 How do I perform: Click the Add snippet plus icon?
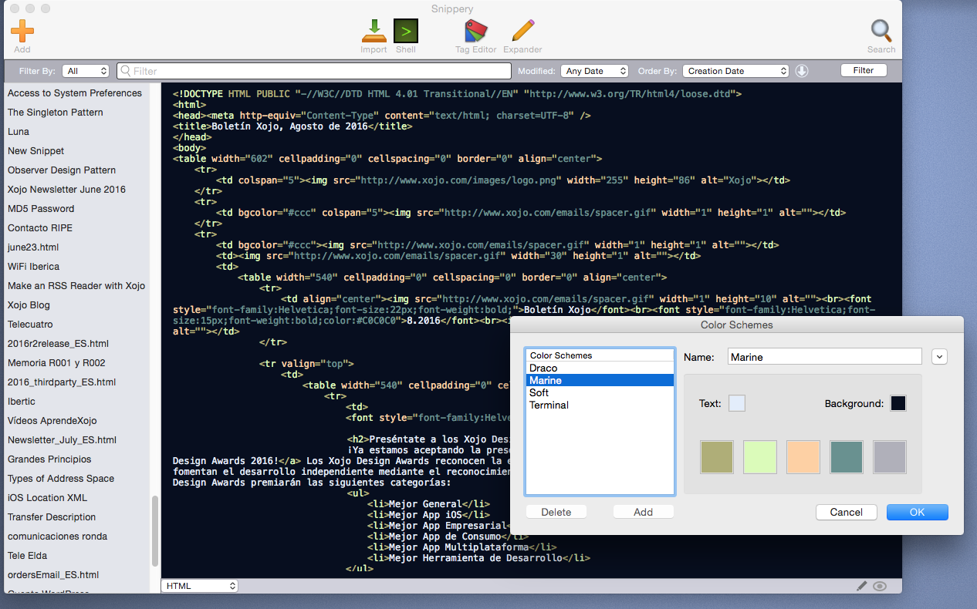coord(22,31)
